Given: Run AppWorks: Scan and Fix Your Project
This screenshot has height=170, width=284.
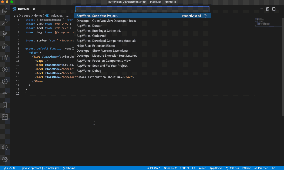Looking at the screenshot, I should click(142, 66).
